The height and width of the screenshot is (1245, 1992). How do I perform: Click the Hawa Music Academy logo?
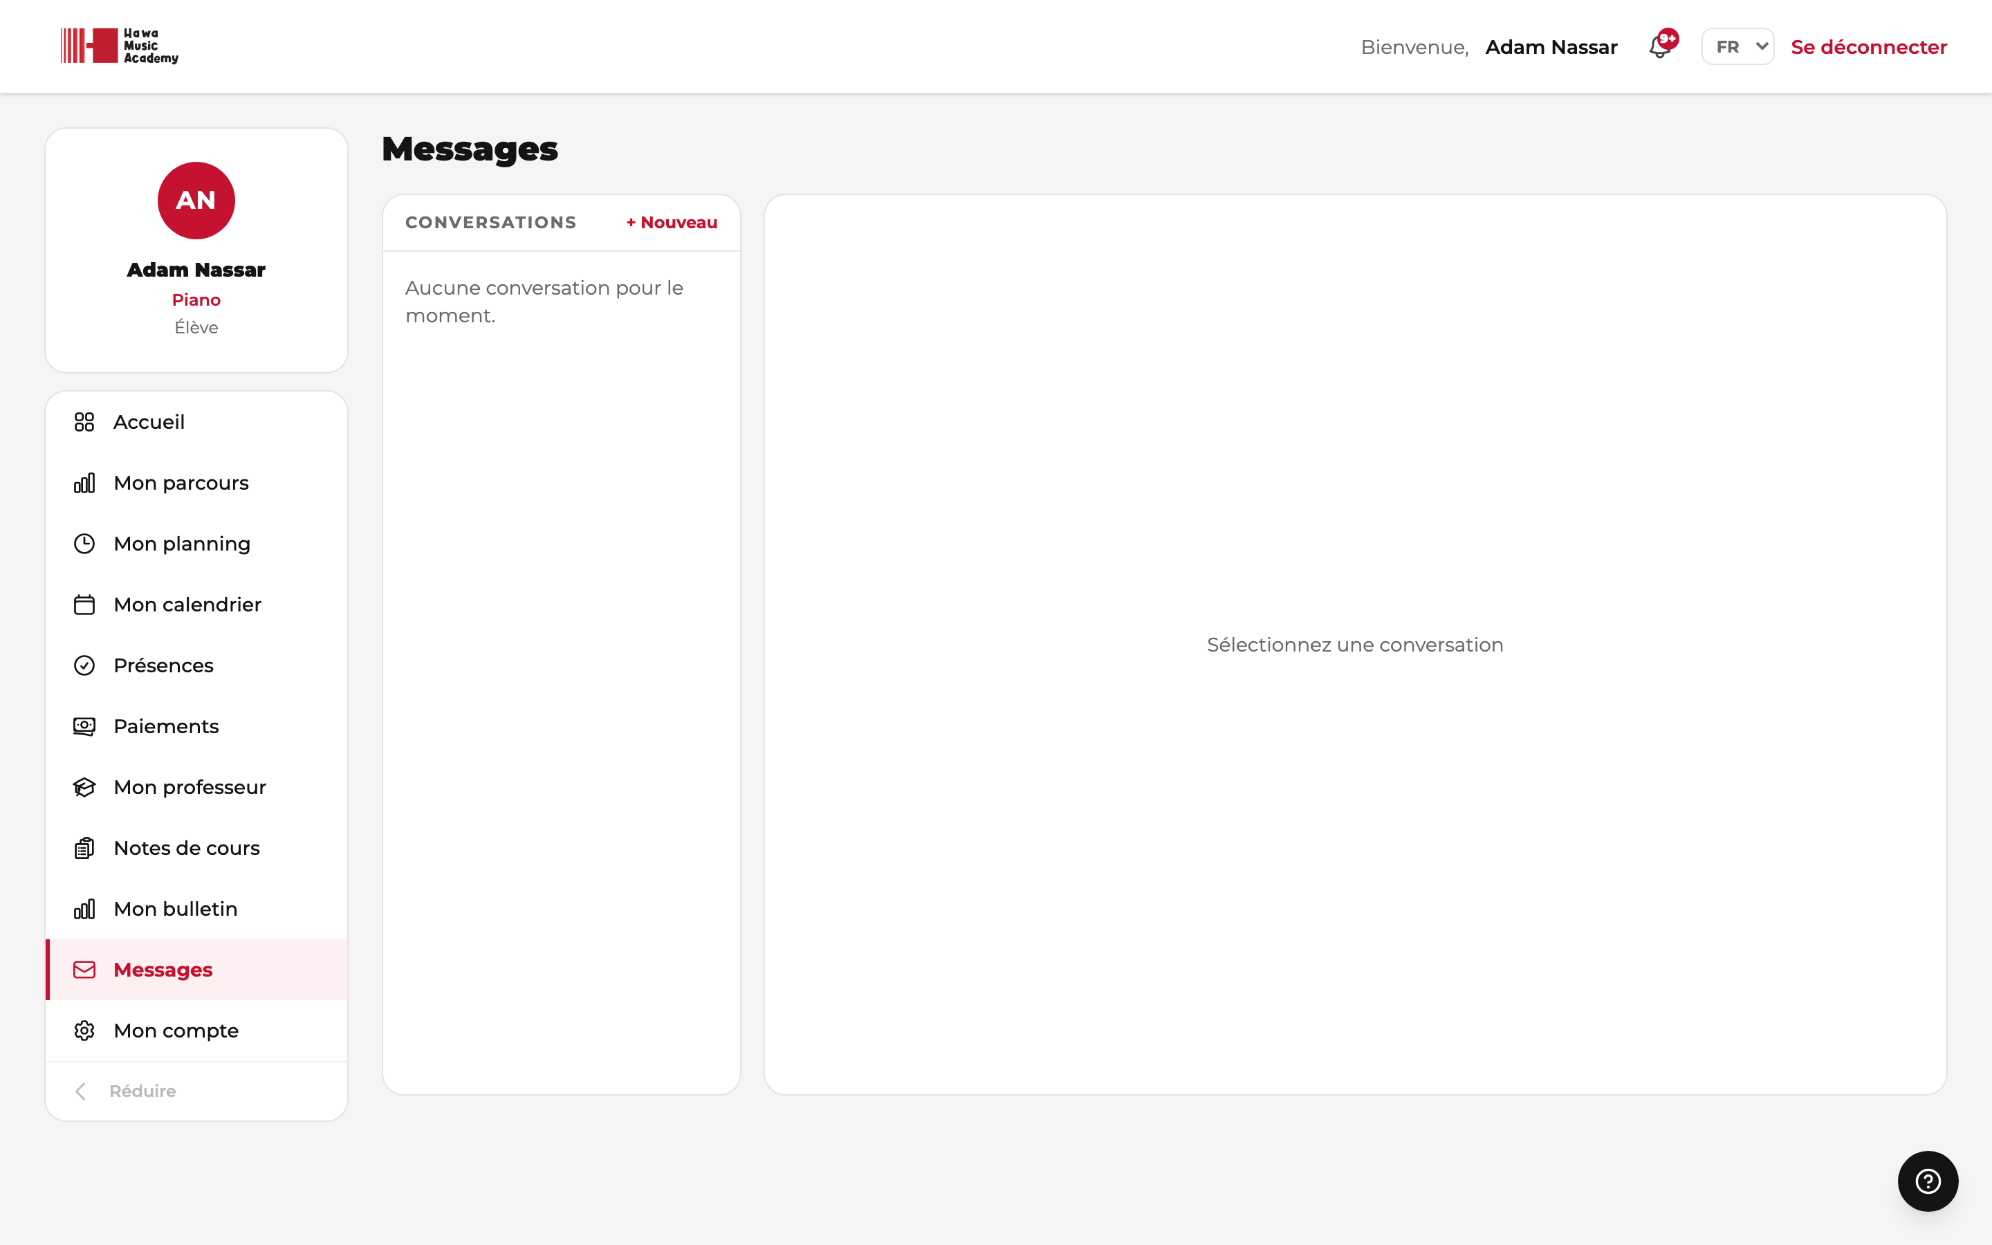tap(120, 46)
